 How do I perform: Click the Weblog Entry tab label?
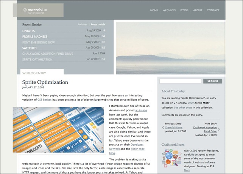(x=34, y=73)
